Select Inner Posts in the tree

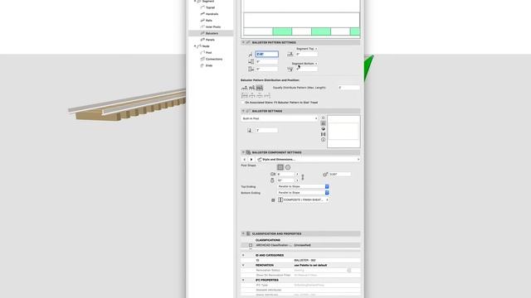point(213,26)
